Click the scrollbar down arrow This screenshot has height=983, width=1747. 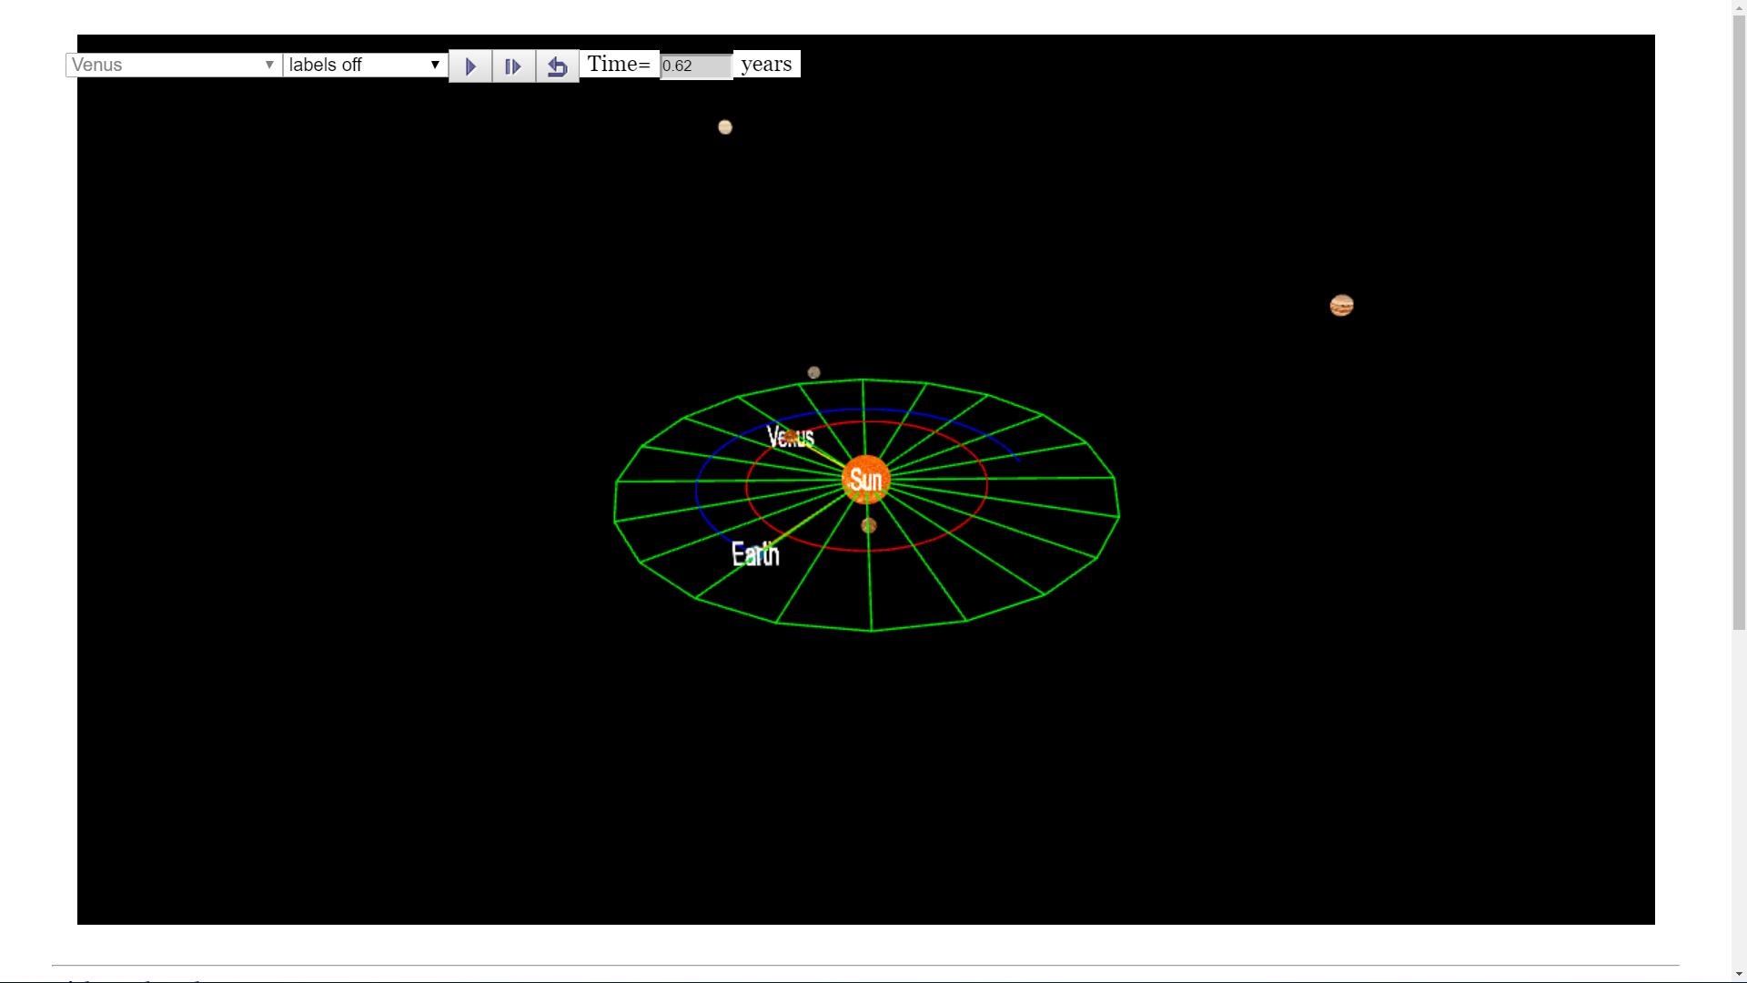click(x=1739, y=975)
